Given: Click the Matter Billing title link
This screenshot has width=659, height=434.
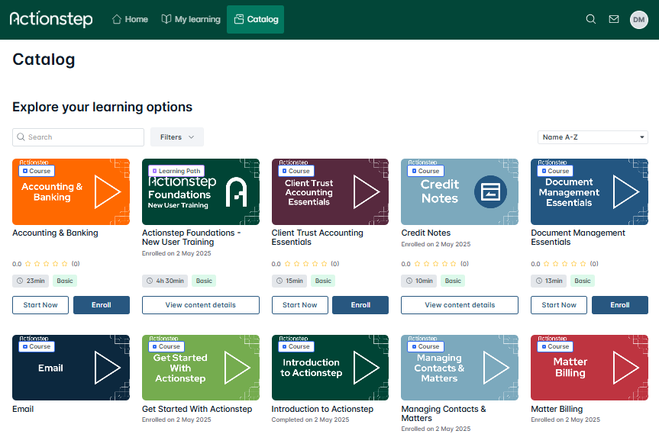Looking at the screenshot, I should coord(557,410).
